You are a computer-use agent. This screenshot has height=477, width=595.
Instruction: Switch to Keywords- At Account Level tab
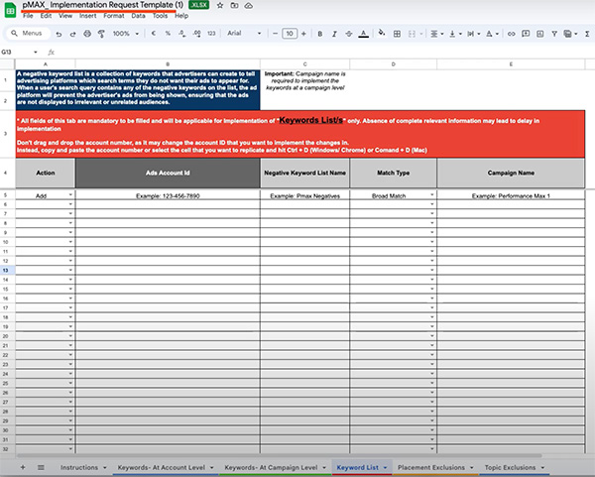pos(161,467)
